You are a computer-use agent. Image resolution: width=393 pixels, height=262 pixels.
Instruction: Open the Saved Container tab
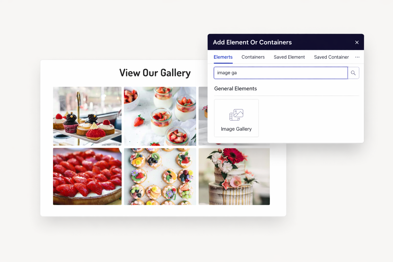331,57
